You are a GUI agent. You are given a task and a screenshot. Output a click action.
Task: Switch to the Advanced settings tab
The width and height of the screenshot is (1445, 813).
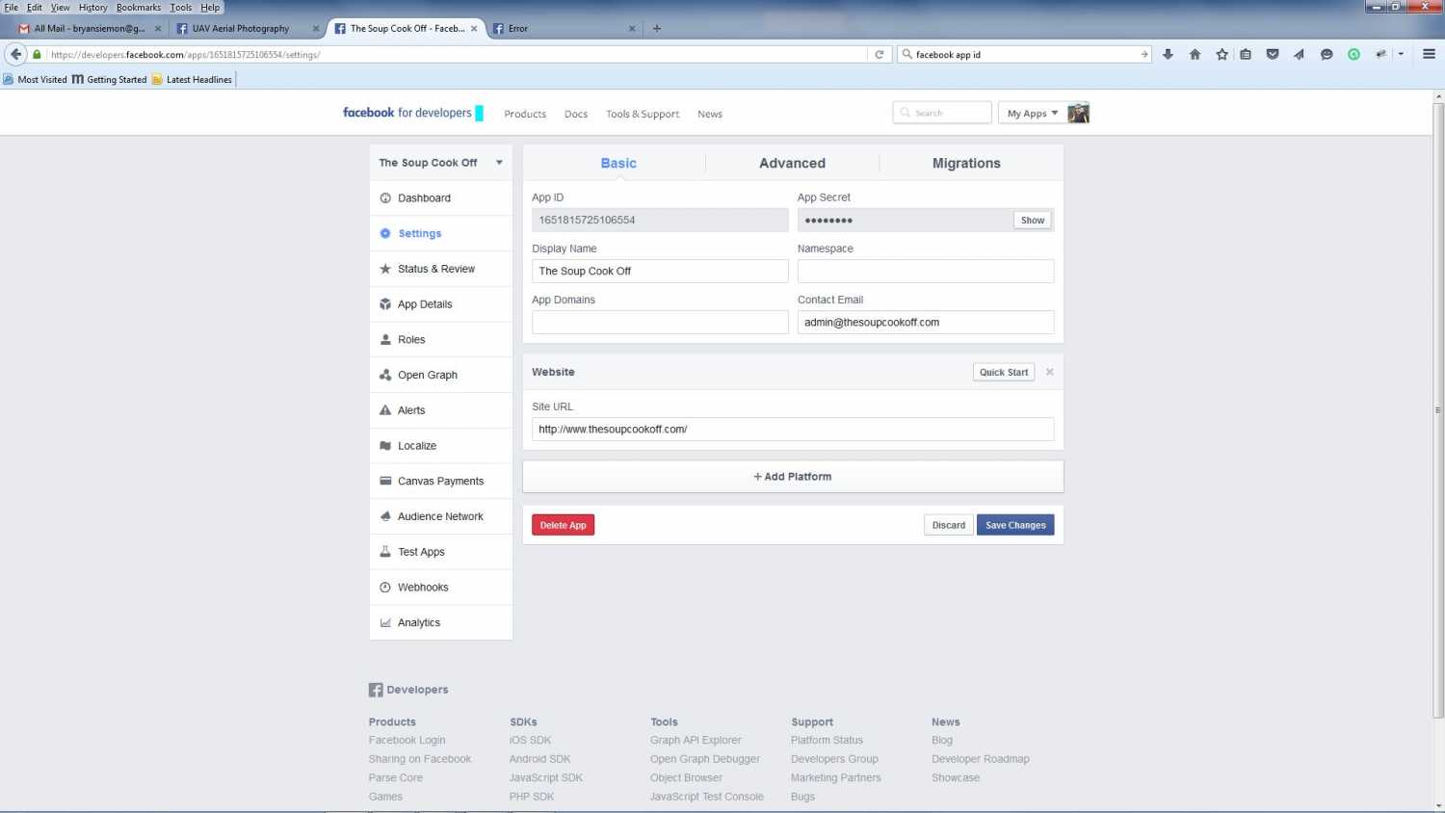pos(792,163)
